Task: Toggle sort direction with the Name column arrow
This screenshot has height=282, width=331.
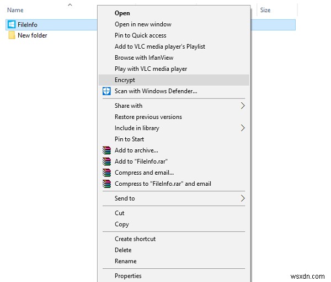Action: coord(70,5)
